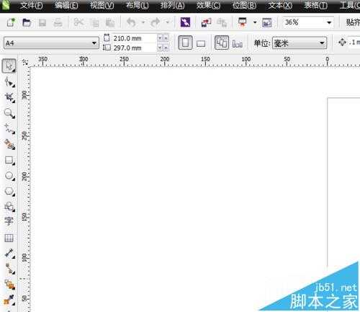
Task: Select the Polygon tool
Action: [x=9, y=192]
